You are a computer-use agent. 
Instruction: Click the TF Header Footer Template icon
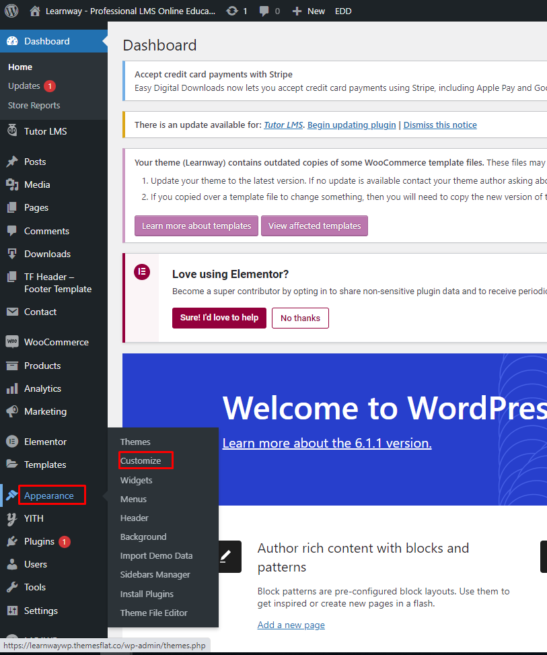coord(12,277)
